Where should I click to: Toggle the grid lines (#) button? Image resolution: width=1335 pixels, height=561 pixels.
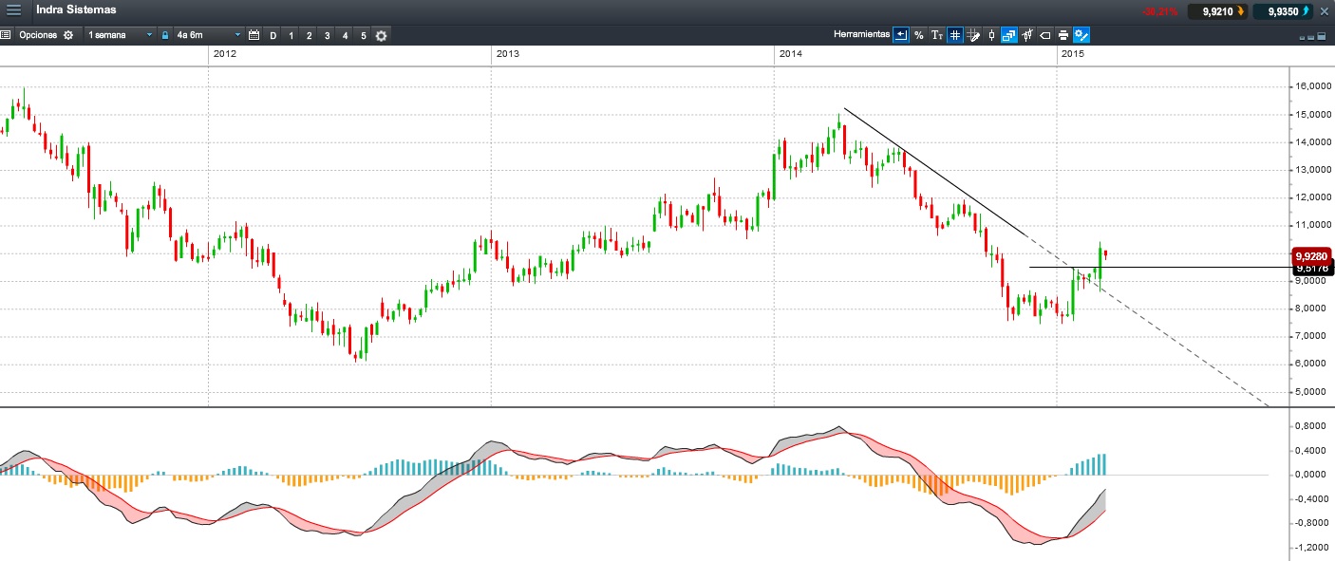pyautogui.click(x=955, y=35)
